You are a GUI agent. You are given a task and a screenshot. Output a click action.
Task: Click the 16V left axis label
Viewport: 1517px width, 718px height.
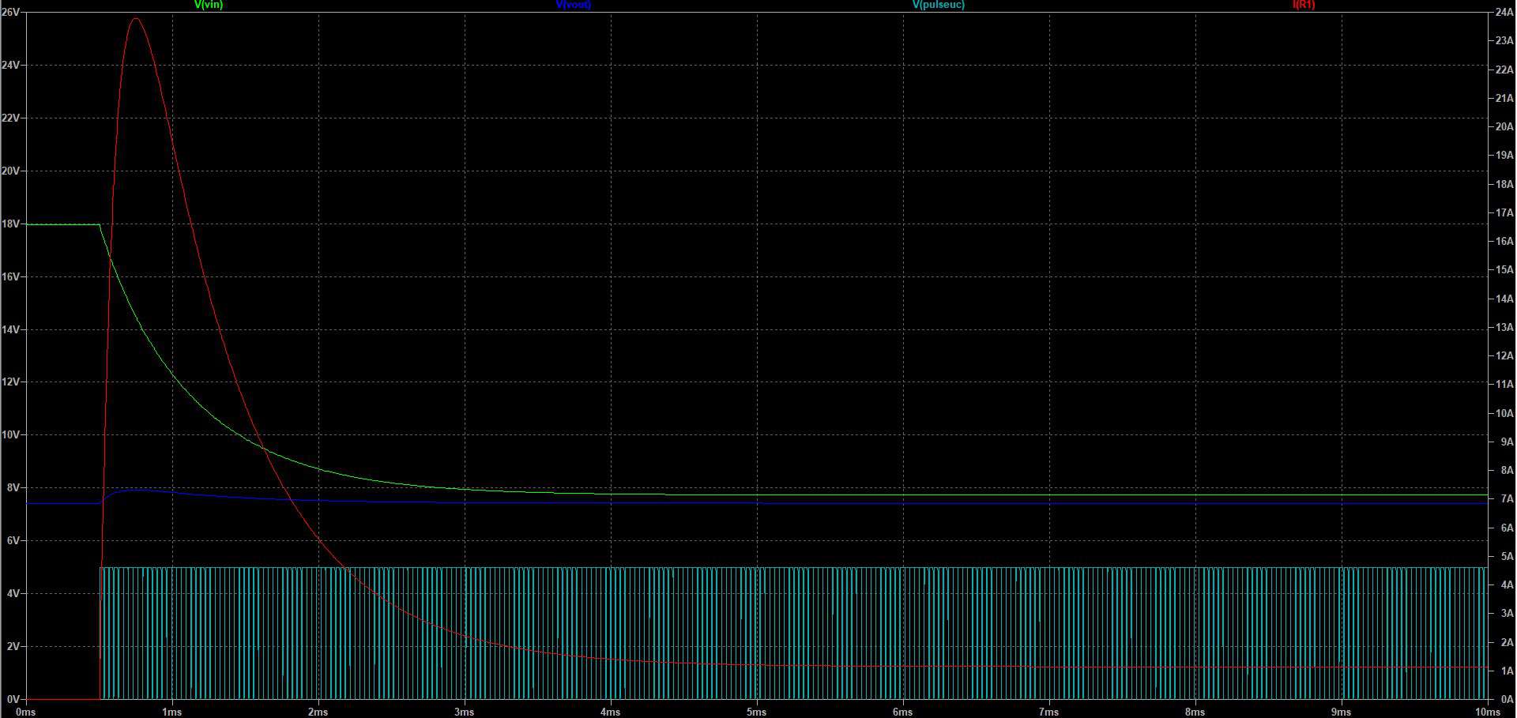10,276
